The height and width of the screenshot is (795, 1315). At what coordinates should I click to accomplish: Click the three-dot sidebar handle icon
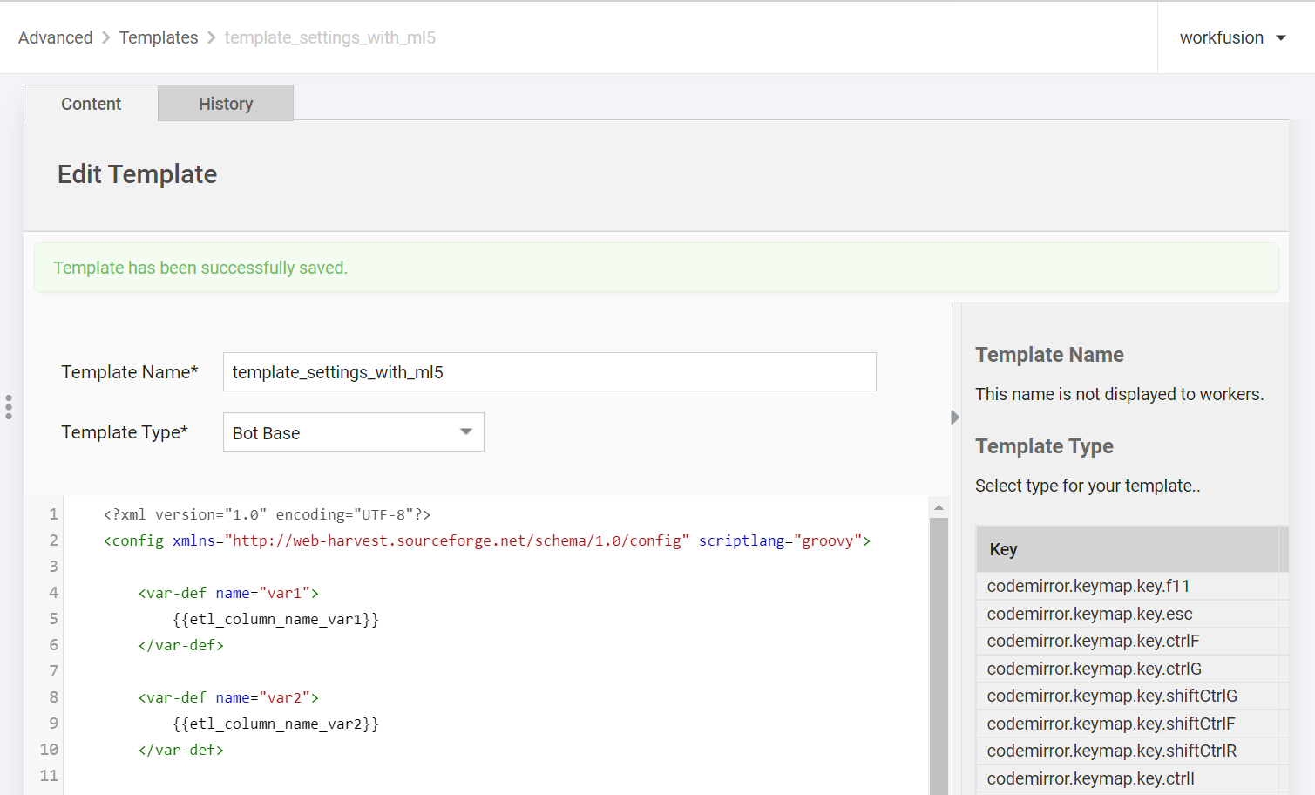click(x=9, y=407)
